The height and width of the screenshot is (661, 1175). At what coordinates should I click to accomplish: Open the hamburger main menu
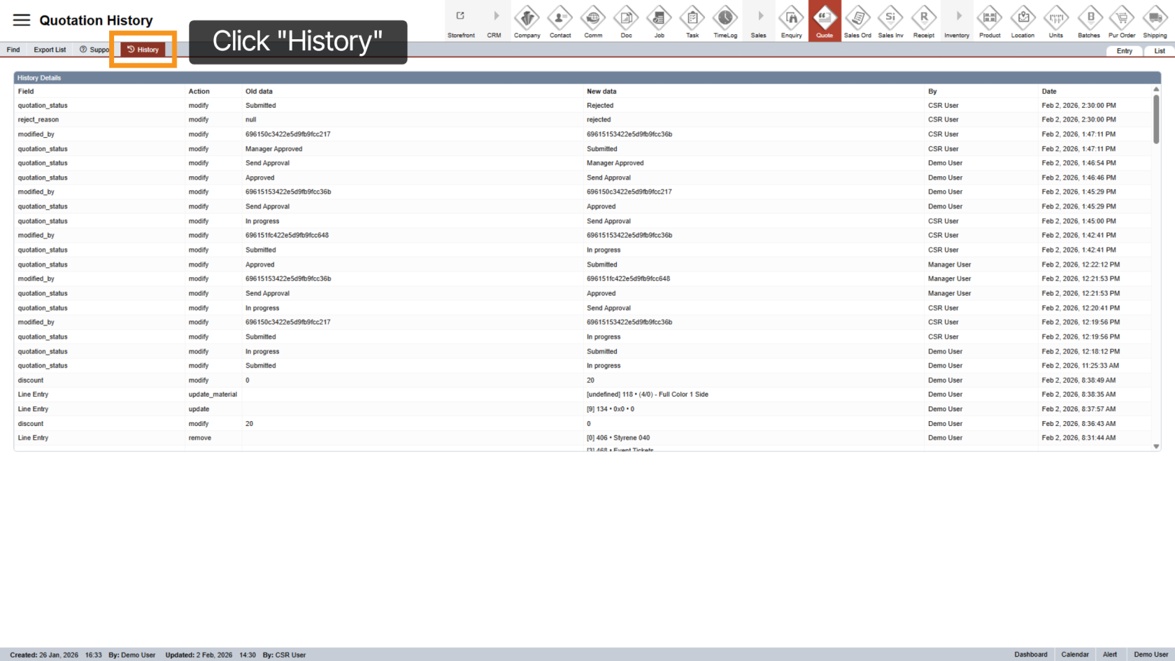pyautogui.click(x=22, y=20)
